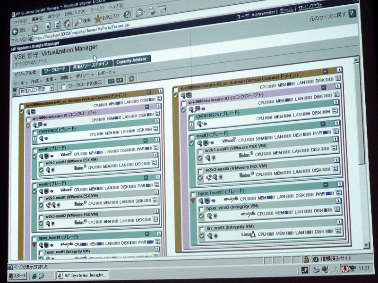
Task: Click info icon of enclosure-02 vc_domain panel
Action: [x=339, y=70]
